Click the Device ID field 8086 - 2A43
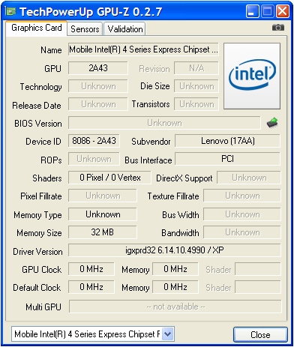Viewport: 294px width, 347px height. 94,141
